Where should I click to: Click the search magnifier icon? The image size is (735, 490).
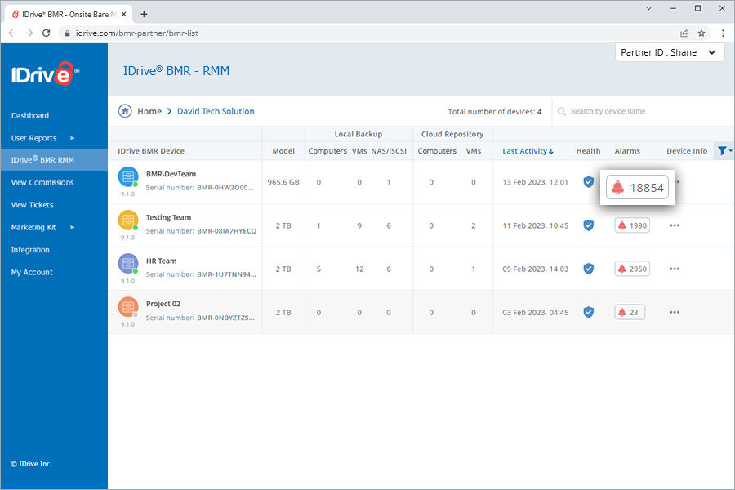(562, 112)
